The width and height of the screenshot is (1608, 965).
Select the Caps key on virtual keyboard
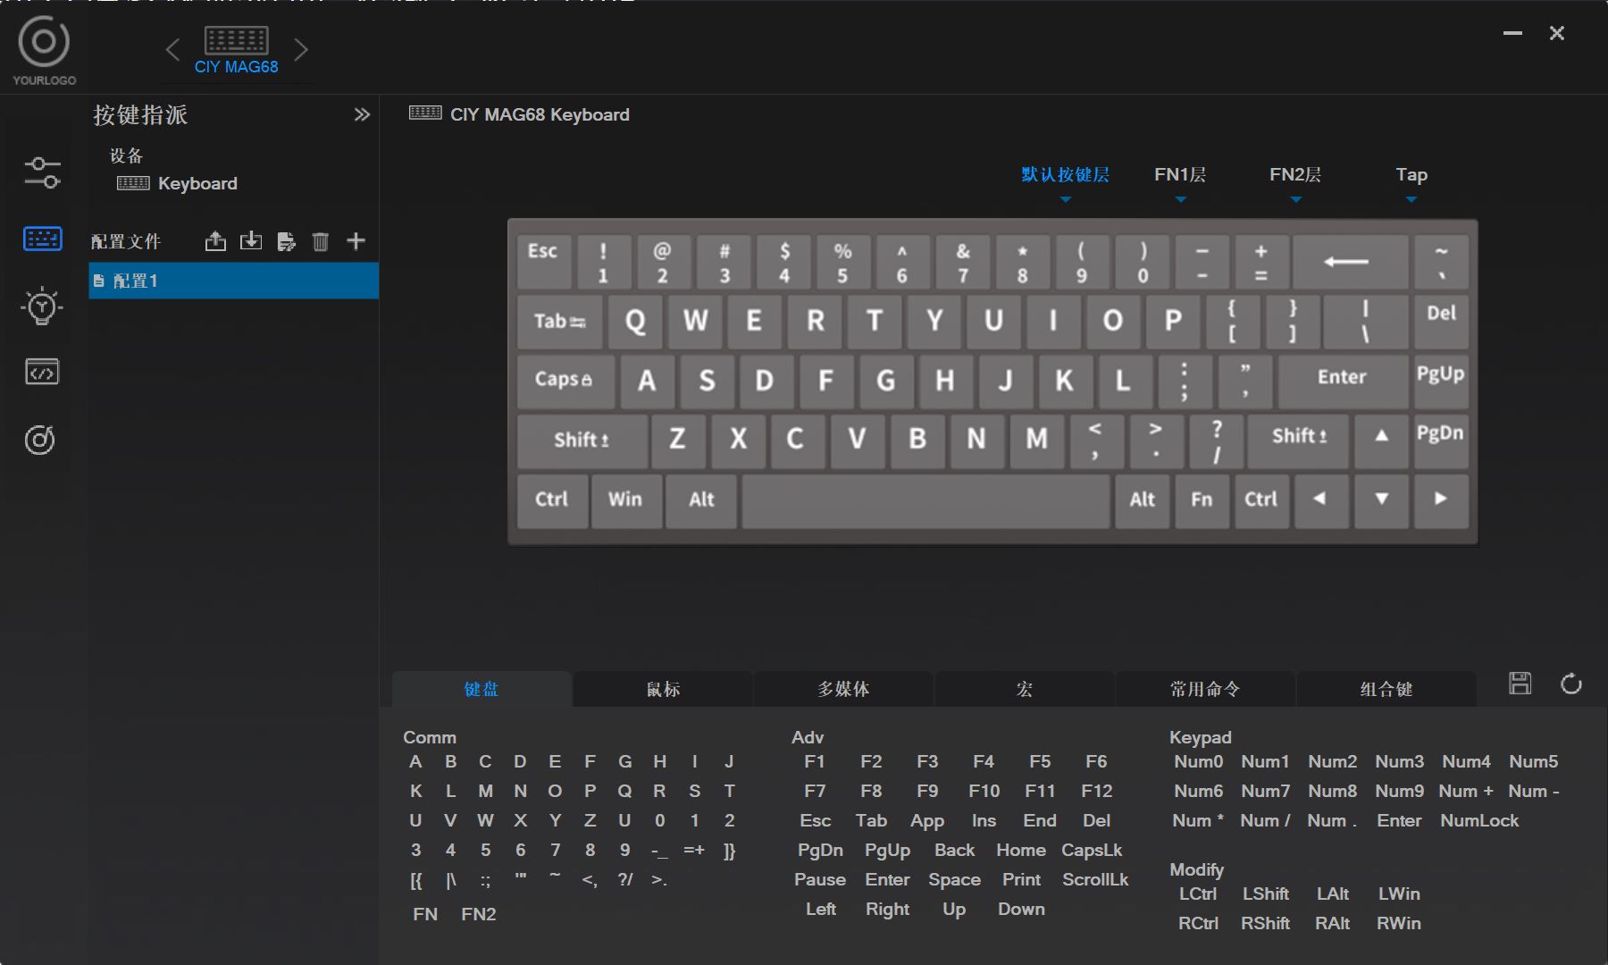point(564,380)
